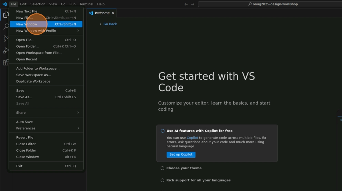Expand the Preferences submenu
This screenshot has width=342, height=191.
point(46,128)
